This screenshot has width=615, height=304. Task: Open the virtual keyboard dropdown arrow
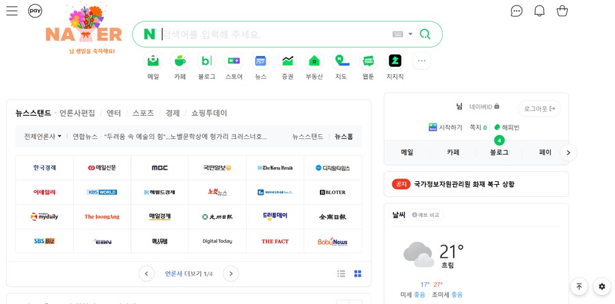point(411,34)
